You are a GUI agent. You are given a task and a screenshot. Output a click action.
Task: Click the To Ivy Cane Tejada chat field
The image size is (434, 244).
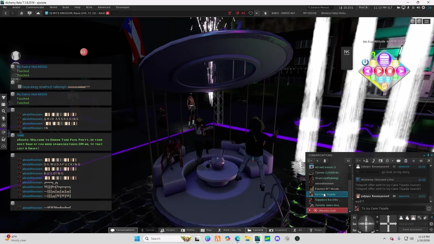[393, 208]
